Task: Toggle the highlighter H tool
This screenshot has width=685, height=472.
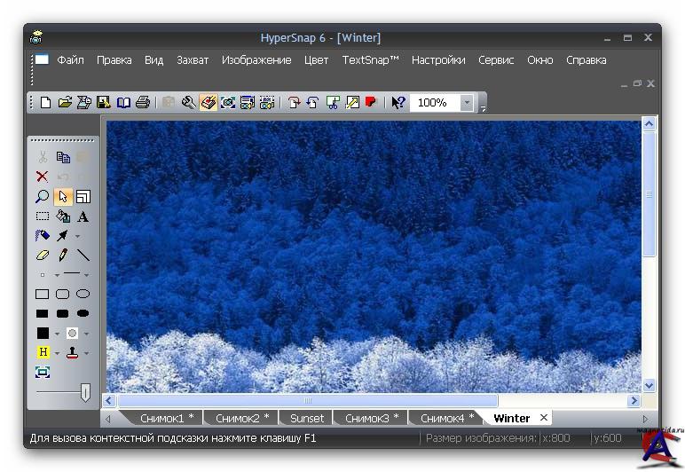Action: coord(42,352)
